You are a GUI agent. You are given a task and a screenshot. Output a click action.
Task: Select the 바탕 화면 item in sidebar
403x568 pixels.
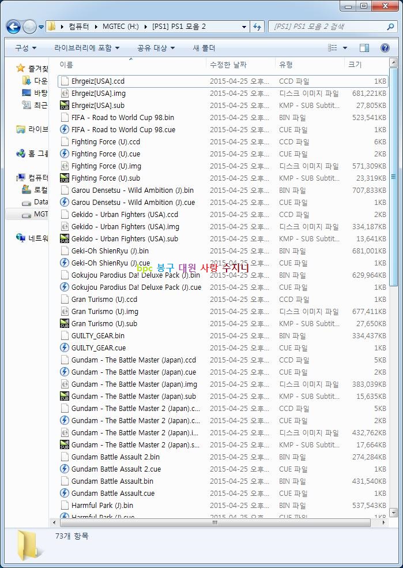click(x=35, y=93)
